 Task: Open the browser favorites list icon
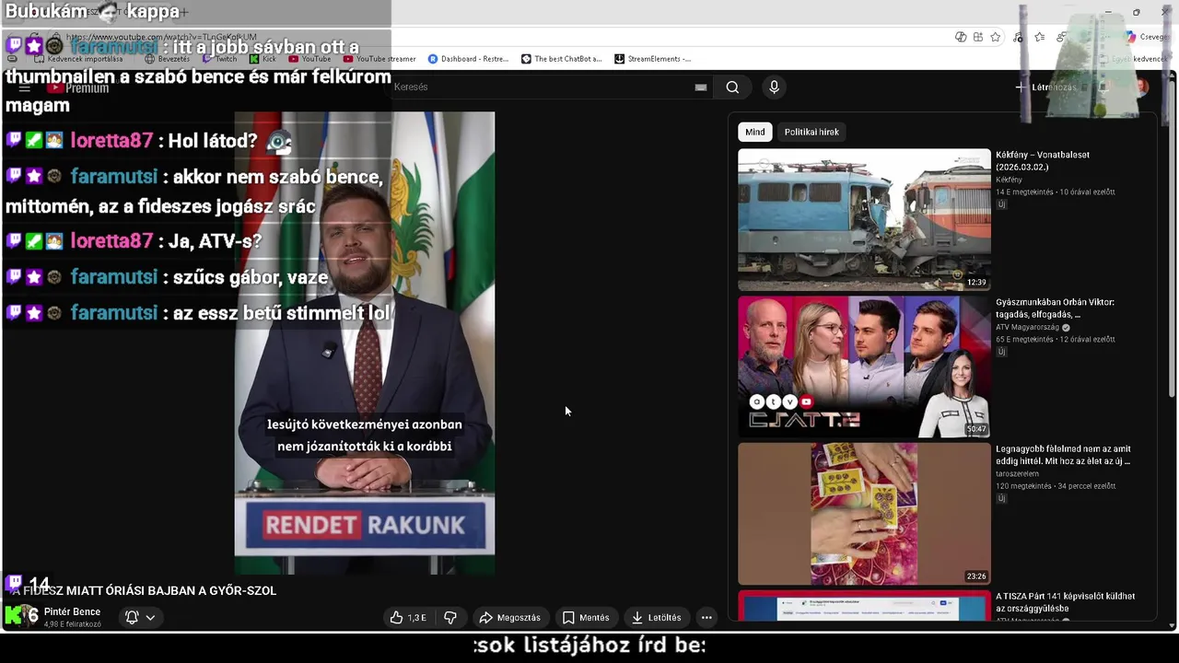click(x=1039, y=37)
